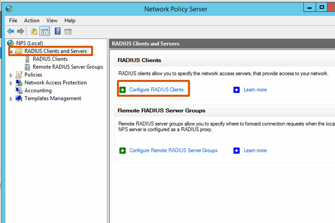Open Learn more under Remote RADIUS Server Groups

click(255, 151)
